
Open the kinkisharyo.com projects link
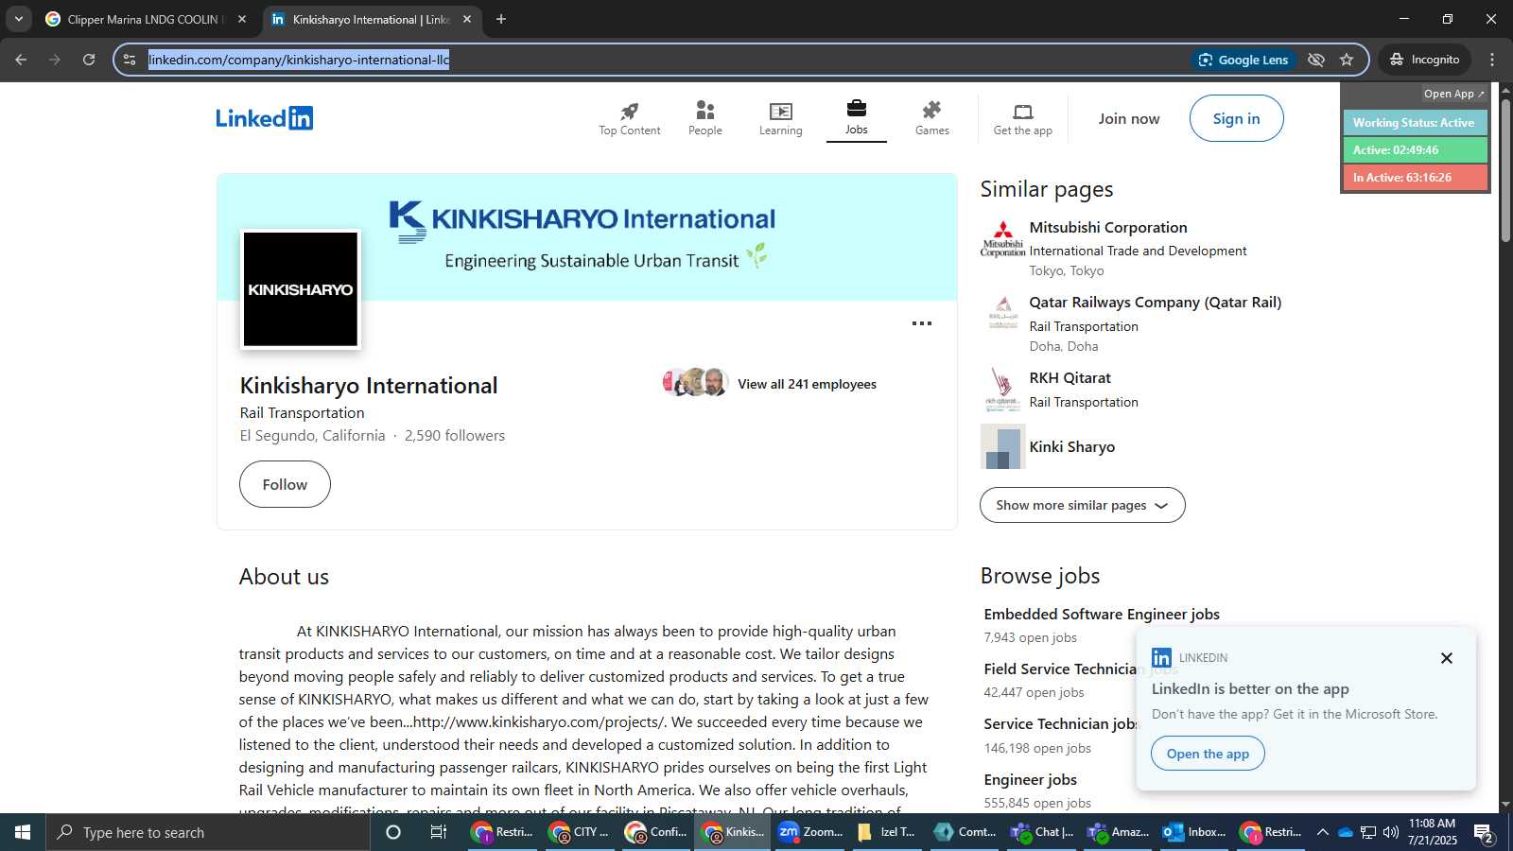pos(540,721)
